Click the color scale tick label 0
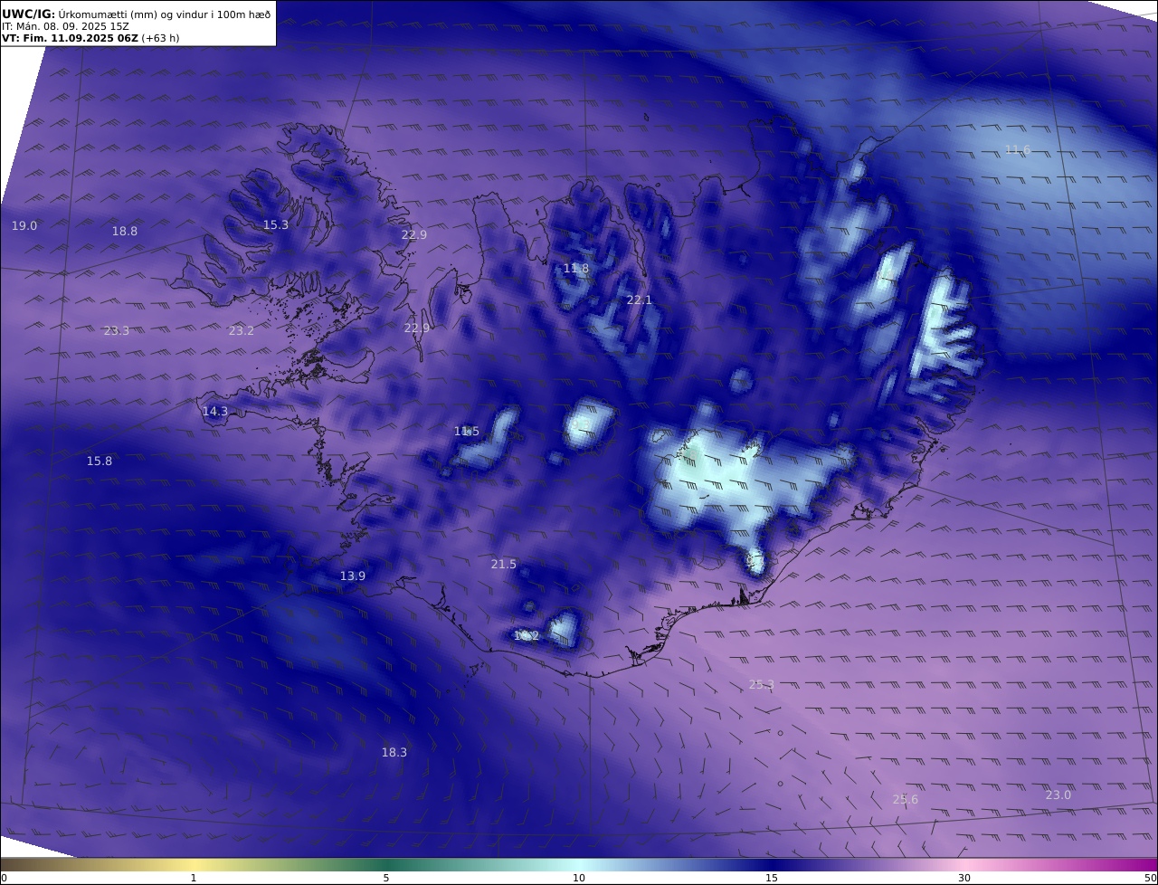This screenshot has height=885, width=1158. 4,878
